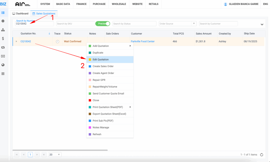This screenshot has height=162, width=270.
Task: Toggle the Precise search switch
Action: [x=103, y=24]
